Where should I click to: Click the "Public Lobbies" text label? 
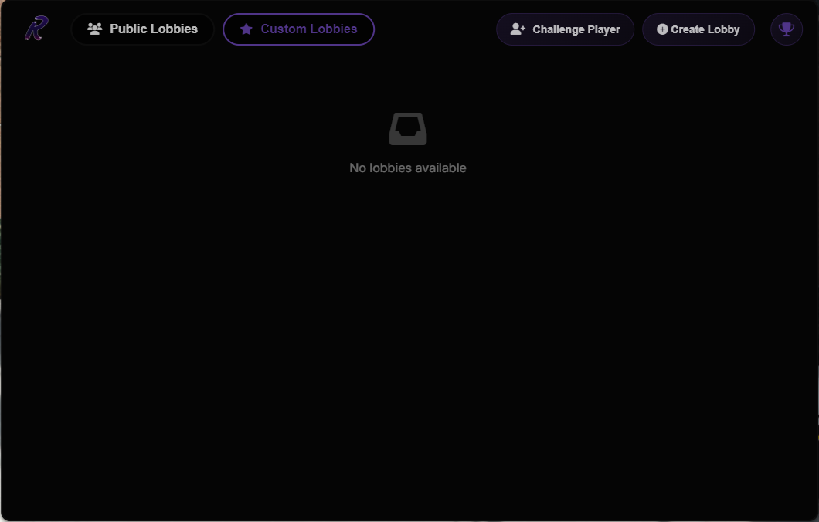pos(154,29)
